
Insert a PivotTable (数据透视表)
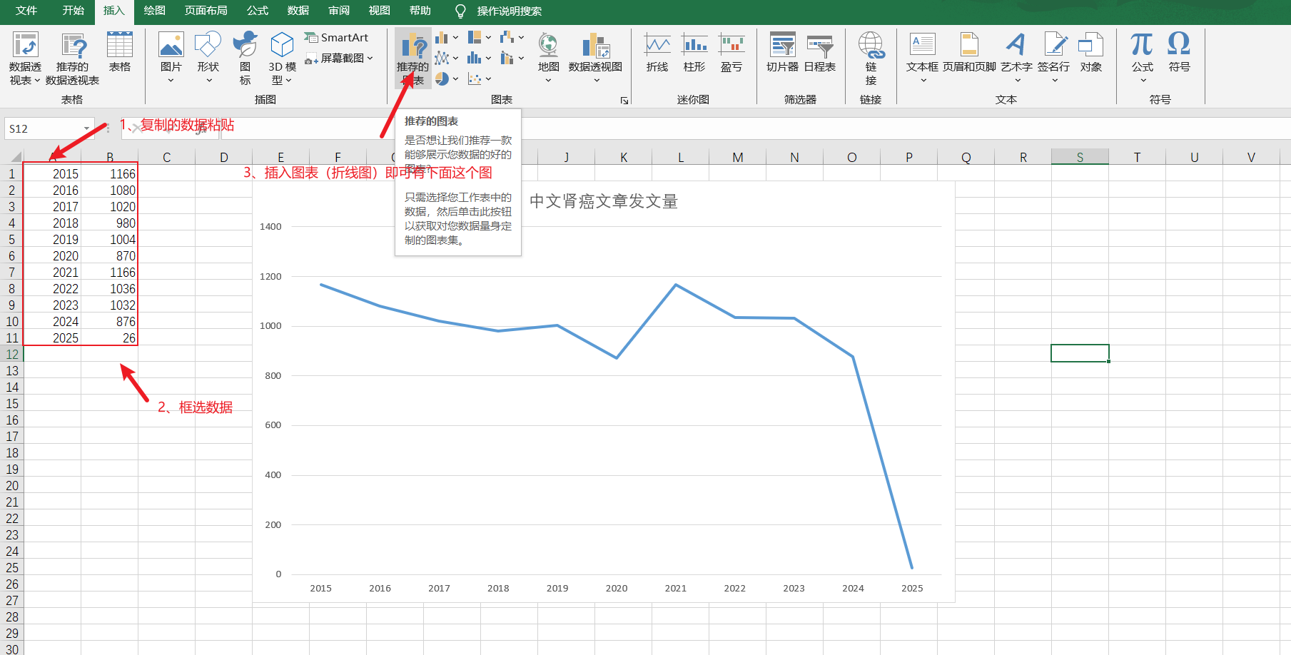[25, 59]
